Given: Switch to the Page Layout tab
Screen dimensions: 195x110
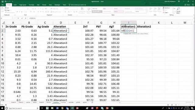Looking at the screenshot, I should (23, 5).
